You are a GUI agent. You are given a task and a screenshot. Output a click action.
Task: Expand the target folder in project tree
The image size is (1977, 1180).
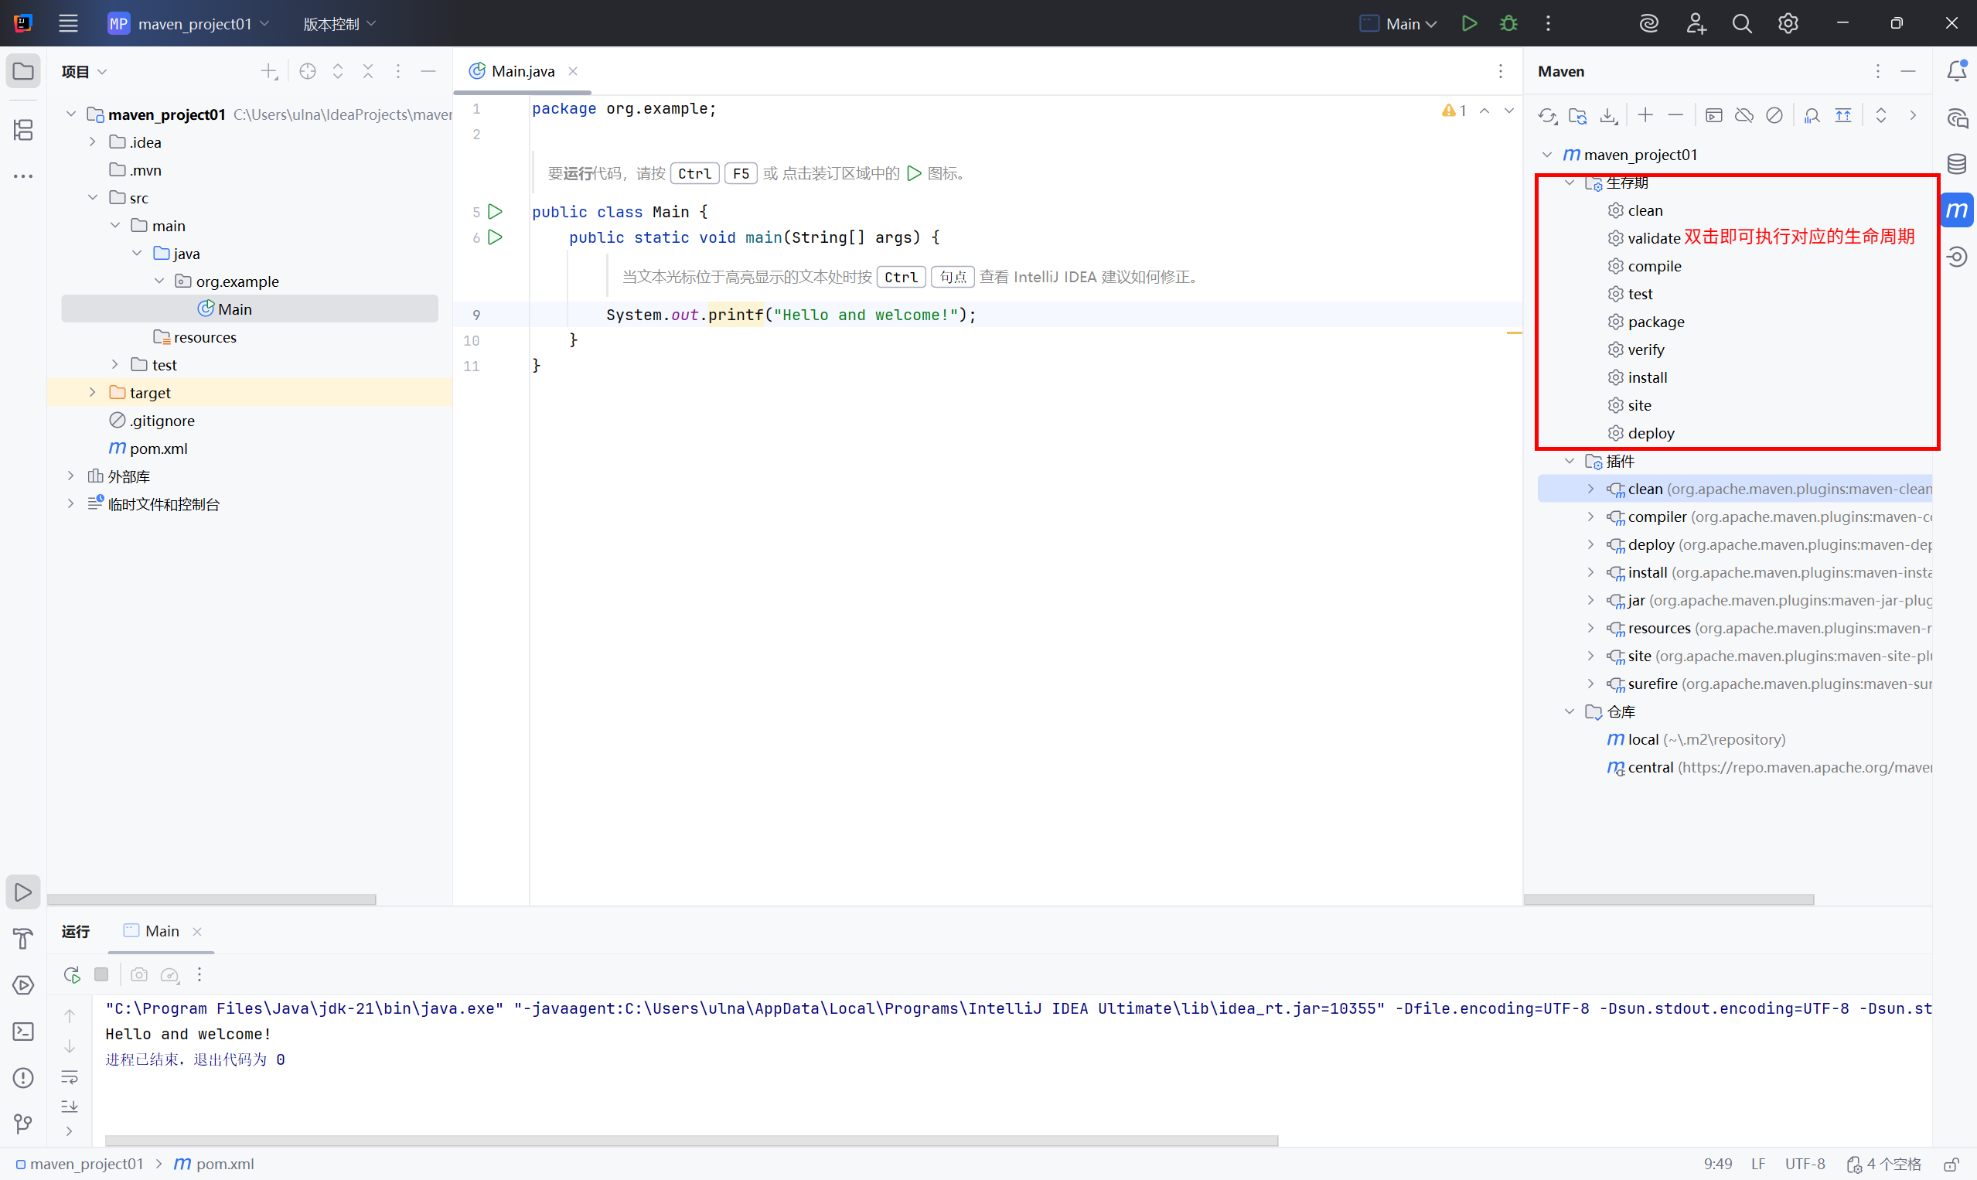92,393
